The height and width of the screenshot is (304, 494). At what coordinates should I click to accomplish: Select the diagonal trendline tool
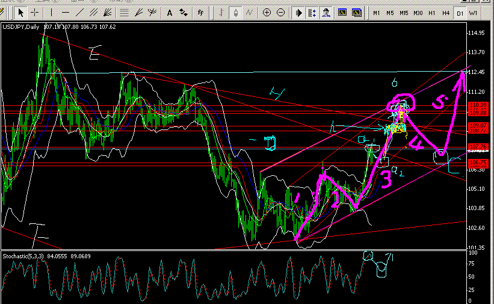[80, 12]
